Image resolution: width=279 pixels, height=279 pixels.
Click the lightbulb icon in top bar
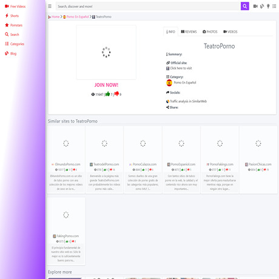268,6
